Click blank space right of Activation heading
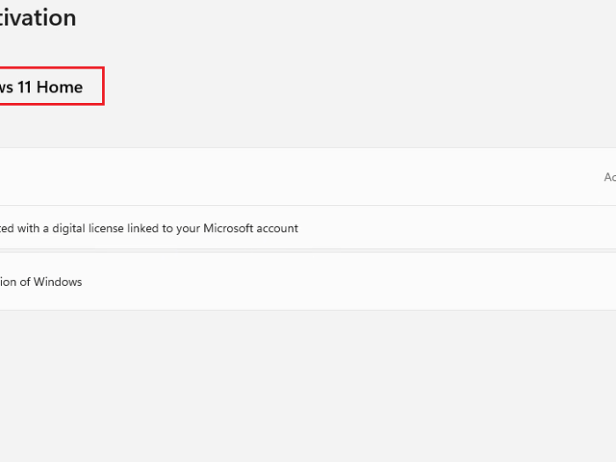Image resolution: width=616 pixels, height=462 pixels. [352, 18]
